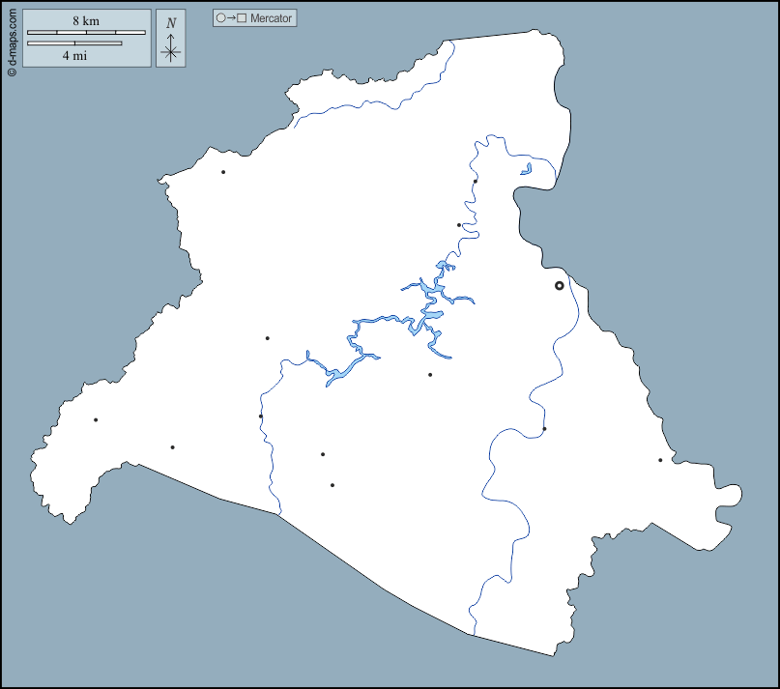Click the Mercator projection text

(271, 18)
